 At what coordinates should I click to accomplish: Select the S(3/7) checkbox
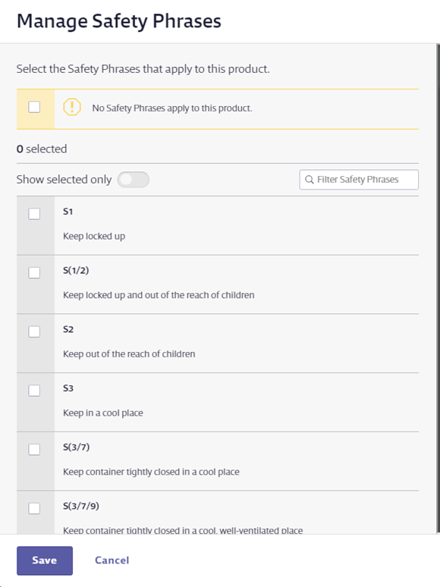click(34, 449)
